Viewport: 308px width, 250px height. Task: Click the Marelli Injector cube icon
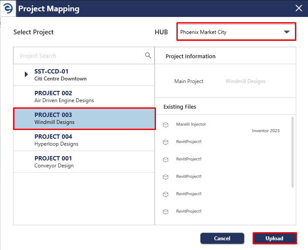[x=166, y=124]
